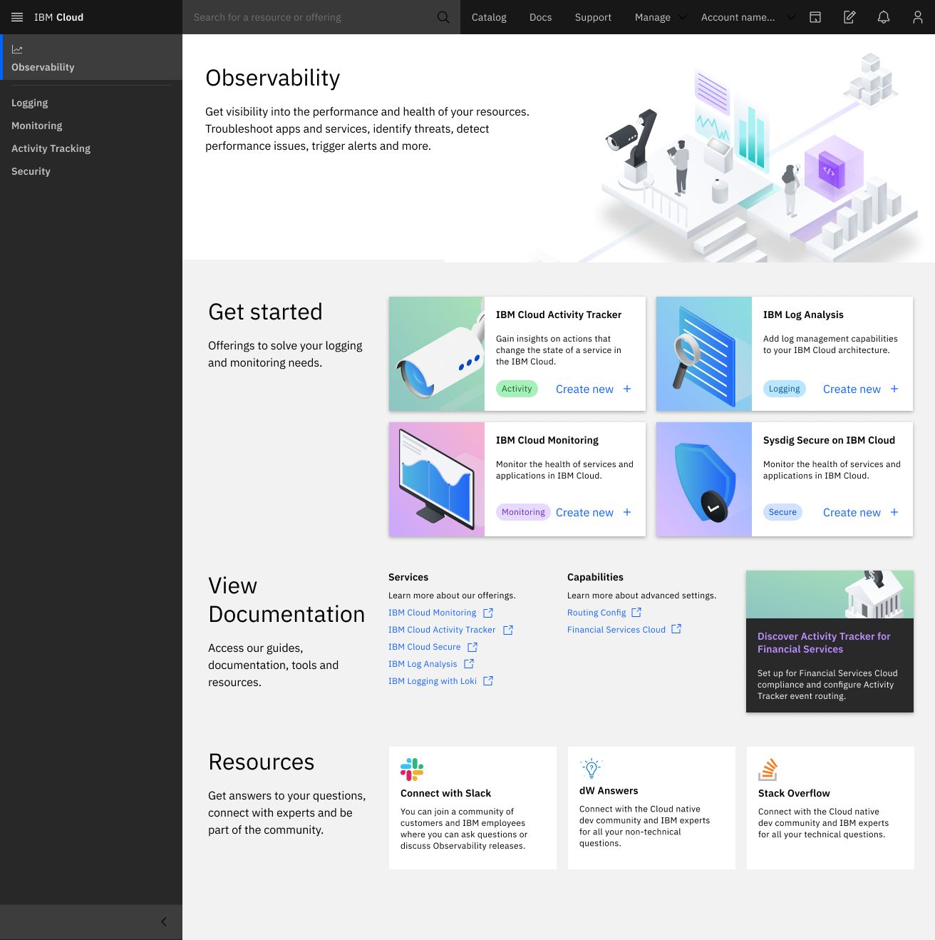Screen dimensions: 935x940
Task: Collapse the sidebar with the chevron
Action: click(x=164, y=921)
